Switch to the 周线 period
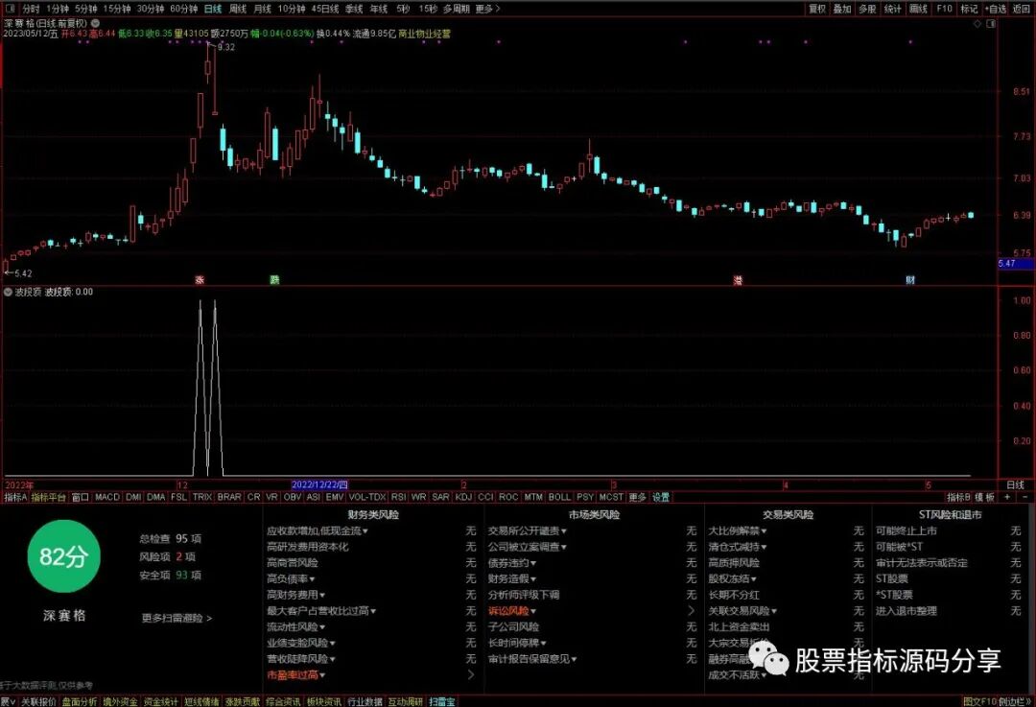The width and height of the screenshot is (1036, 707). coord(238,9)
